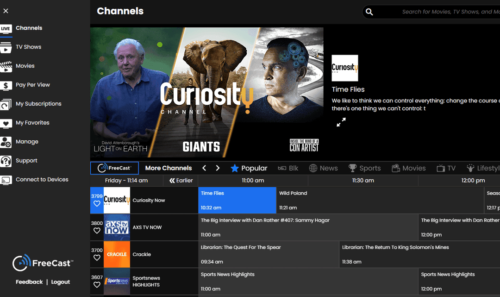The width and height of the screenshot is (500, 297).
Task: Click the Sports trophy icon
Action: [352, 168]
